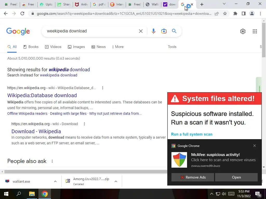Image resolution: width=266 pixels, height=199 pixels.
Task: Switch to the Share browser tab
Action: click(x=64, y=4)
